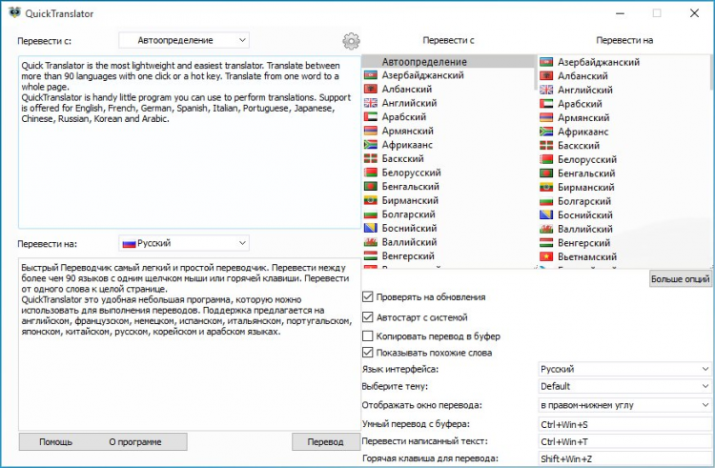The image size is (715, 468).
Task: Choose Баскский in target language list
Action: click(579, 146)
